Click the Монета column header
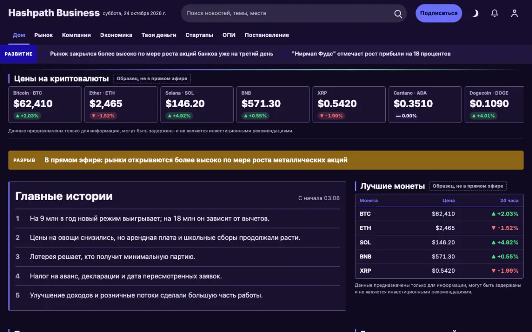This screenshot has height=332, width=532. (x=369, y=201)
